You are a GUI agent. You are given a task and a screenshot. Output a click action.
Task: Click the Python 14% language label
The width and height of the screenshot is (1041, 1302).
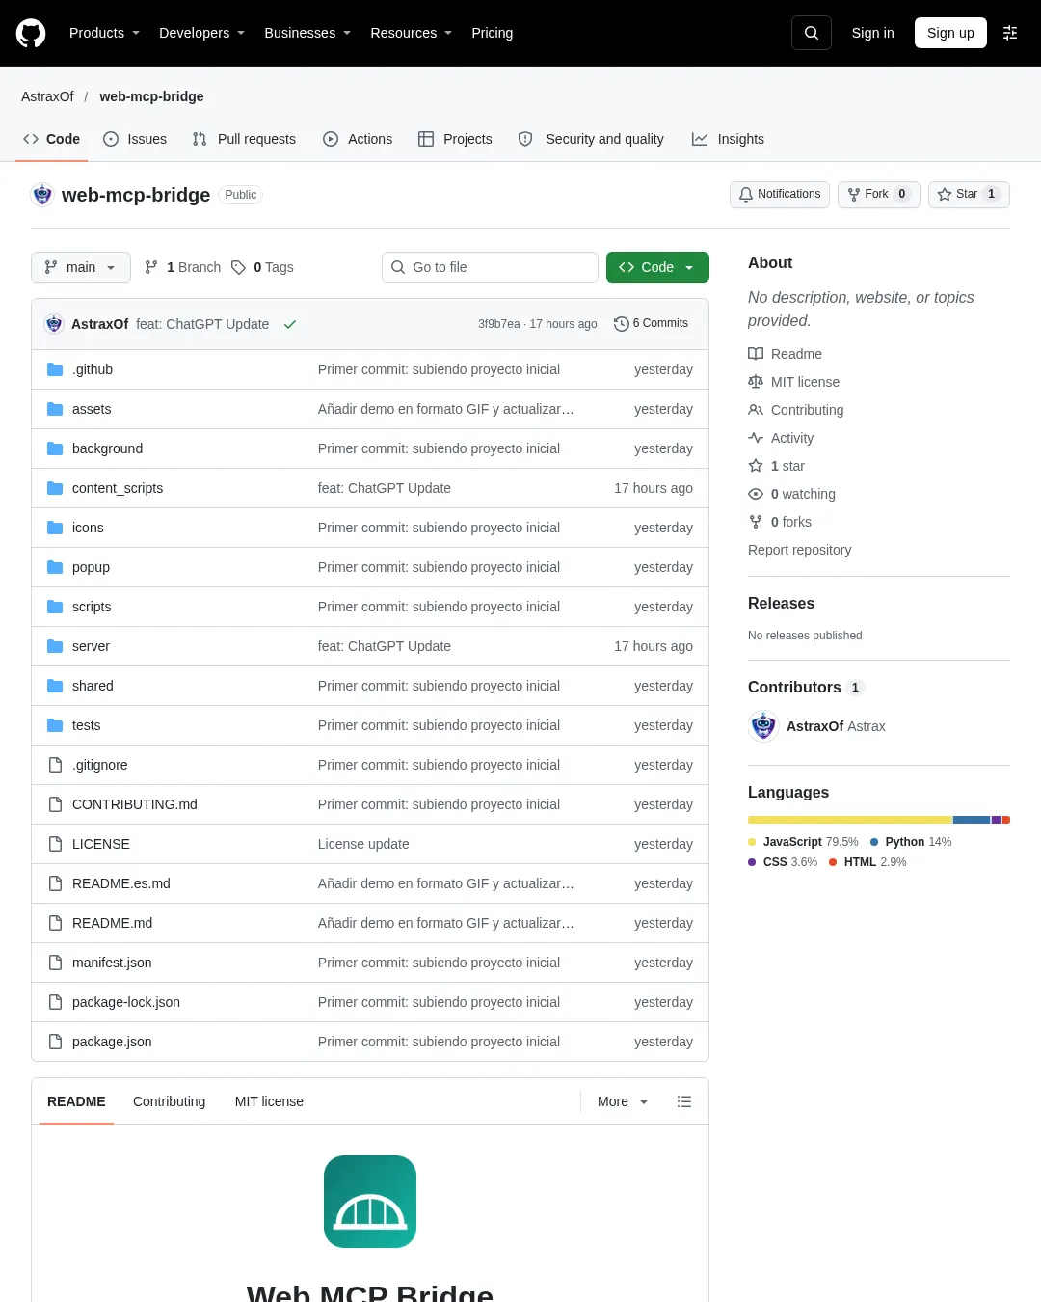[x=911, y=842]
